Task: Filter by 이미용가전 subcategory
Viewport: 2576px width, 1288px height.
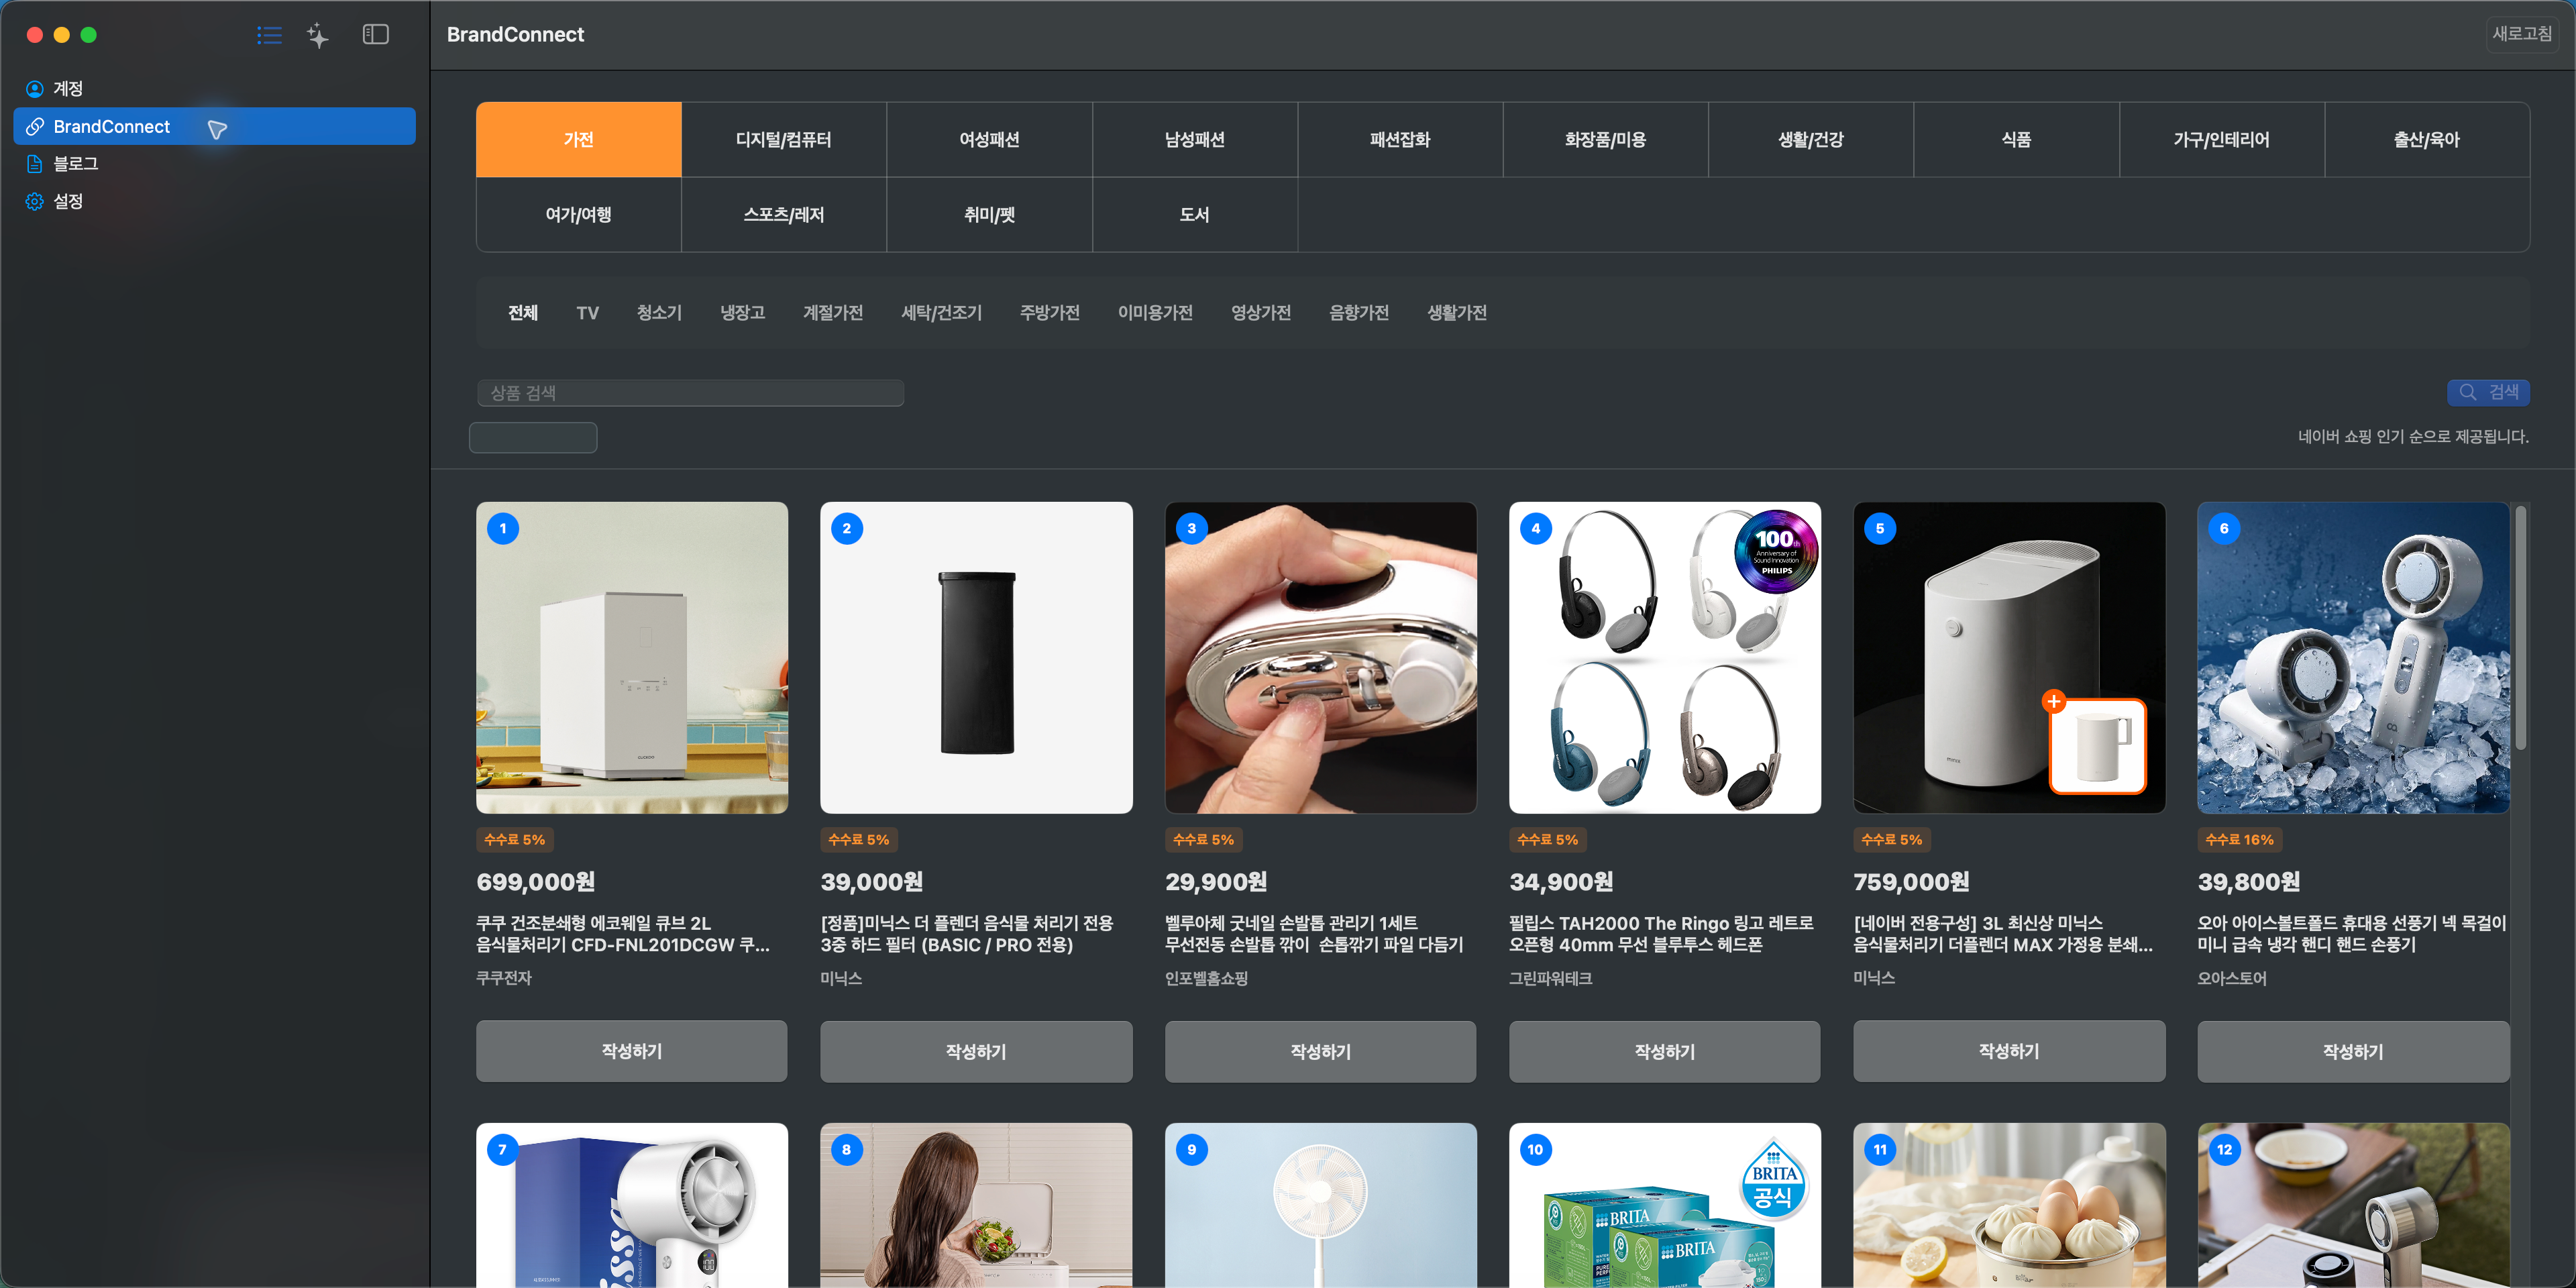Action: coord(1155,313)
